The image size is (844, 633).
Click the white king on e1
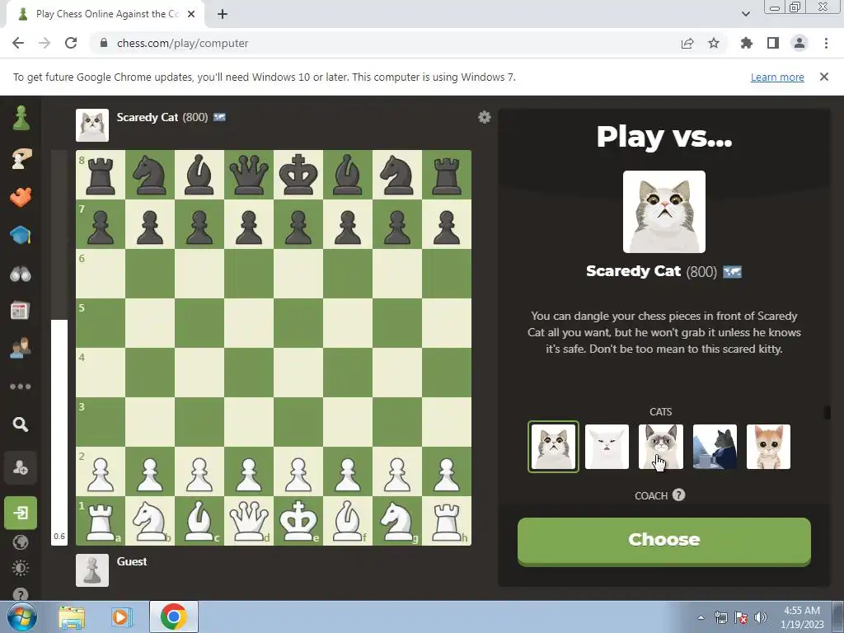point(298,521)
